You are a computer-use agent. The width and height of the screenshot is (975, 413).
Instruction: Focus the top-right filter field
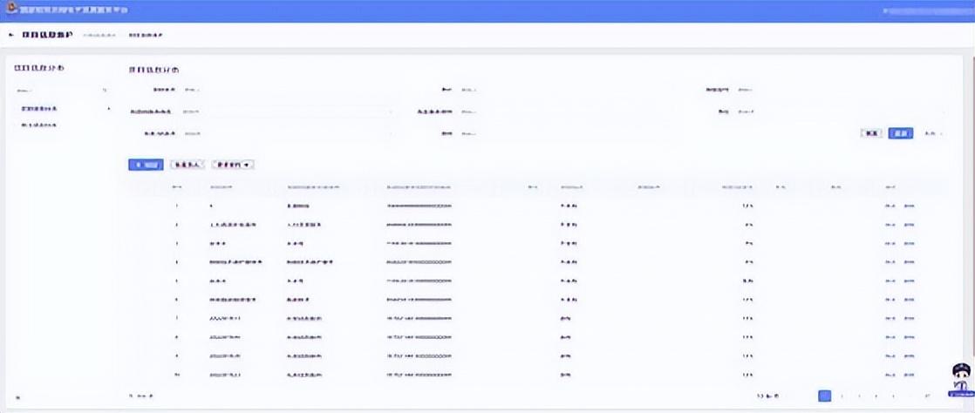coord(841,90)
